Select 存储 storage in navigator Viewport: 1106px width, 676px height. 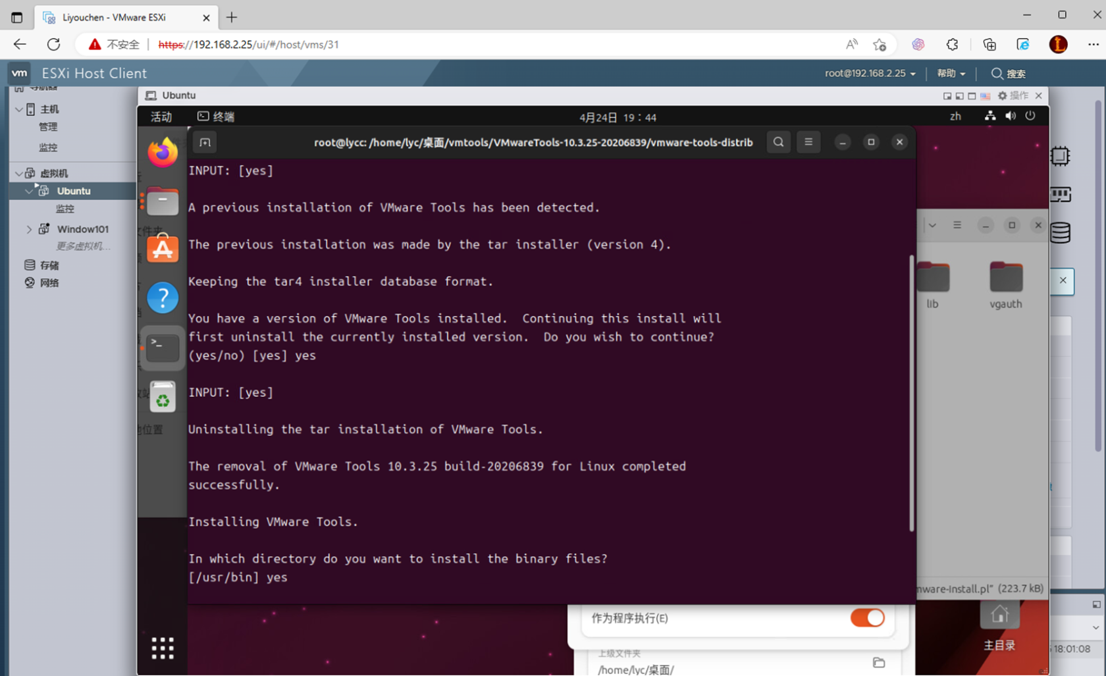(49, 265)
